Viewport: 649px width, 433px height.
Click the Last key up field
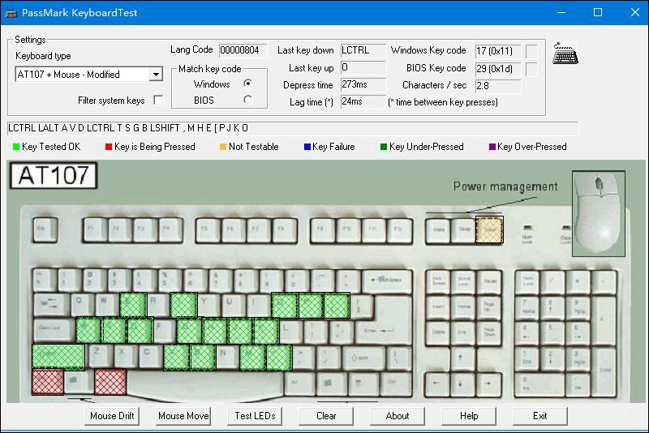[363, 68]
